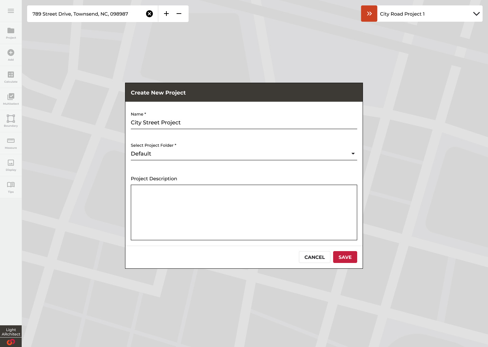Viewport: 488px width, 347px height.
Task: Clear the address search field
Action: pos(149,14)
